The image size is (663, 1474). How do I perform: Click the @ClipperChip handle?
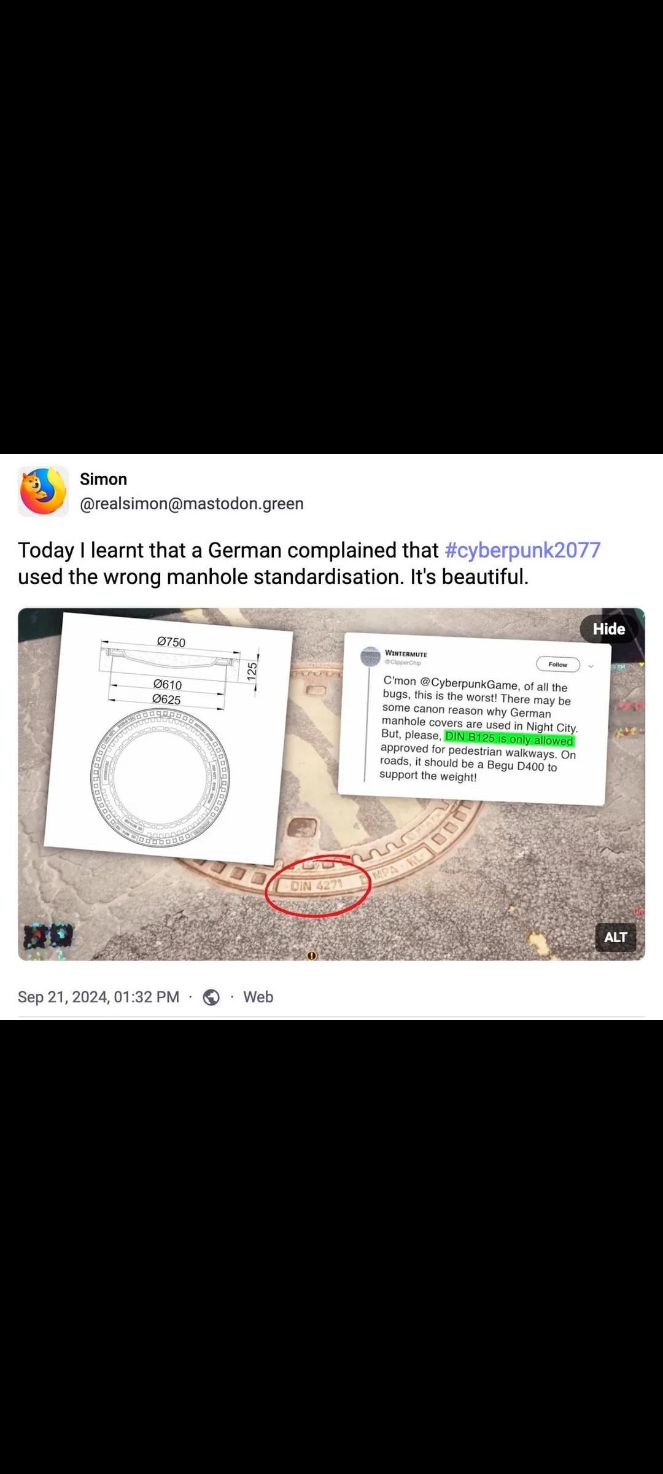coord(403,663)
